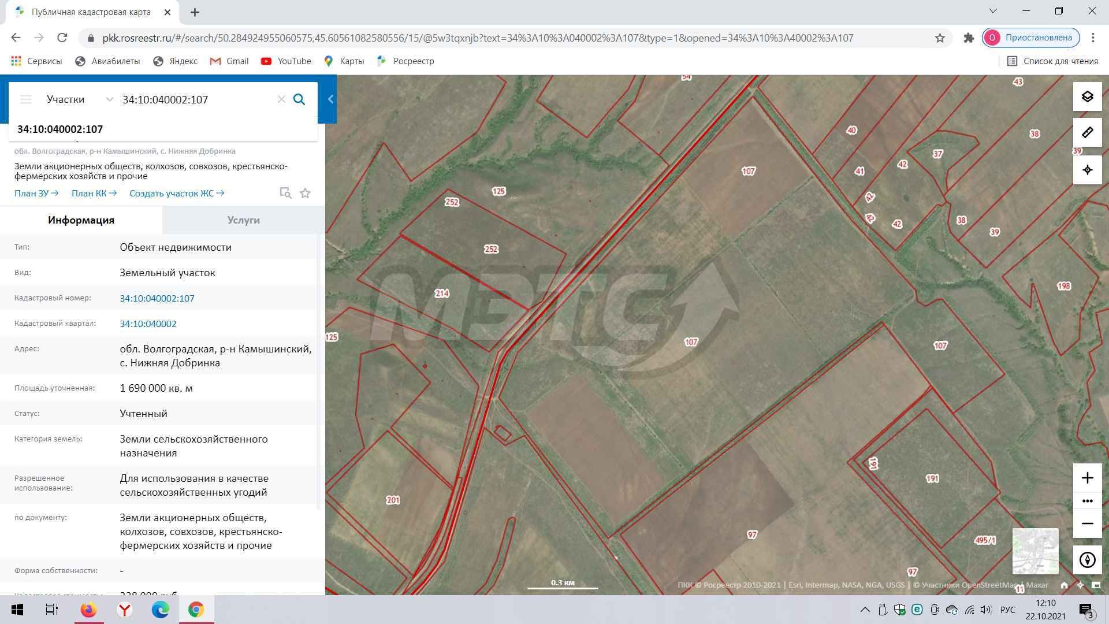1109x624 pixels.
Task: Select the ruler measurement tool
Action: [x=1087, y=133]
